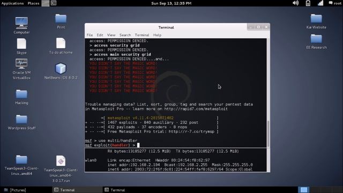Click the http://r-7.co/trymsp URL text

click(191, 131)
